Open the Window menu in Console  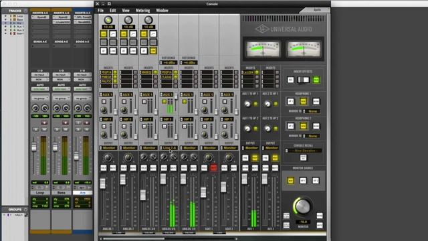[x=162, y=11]
